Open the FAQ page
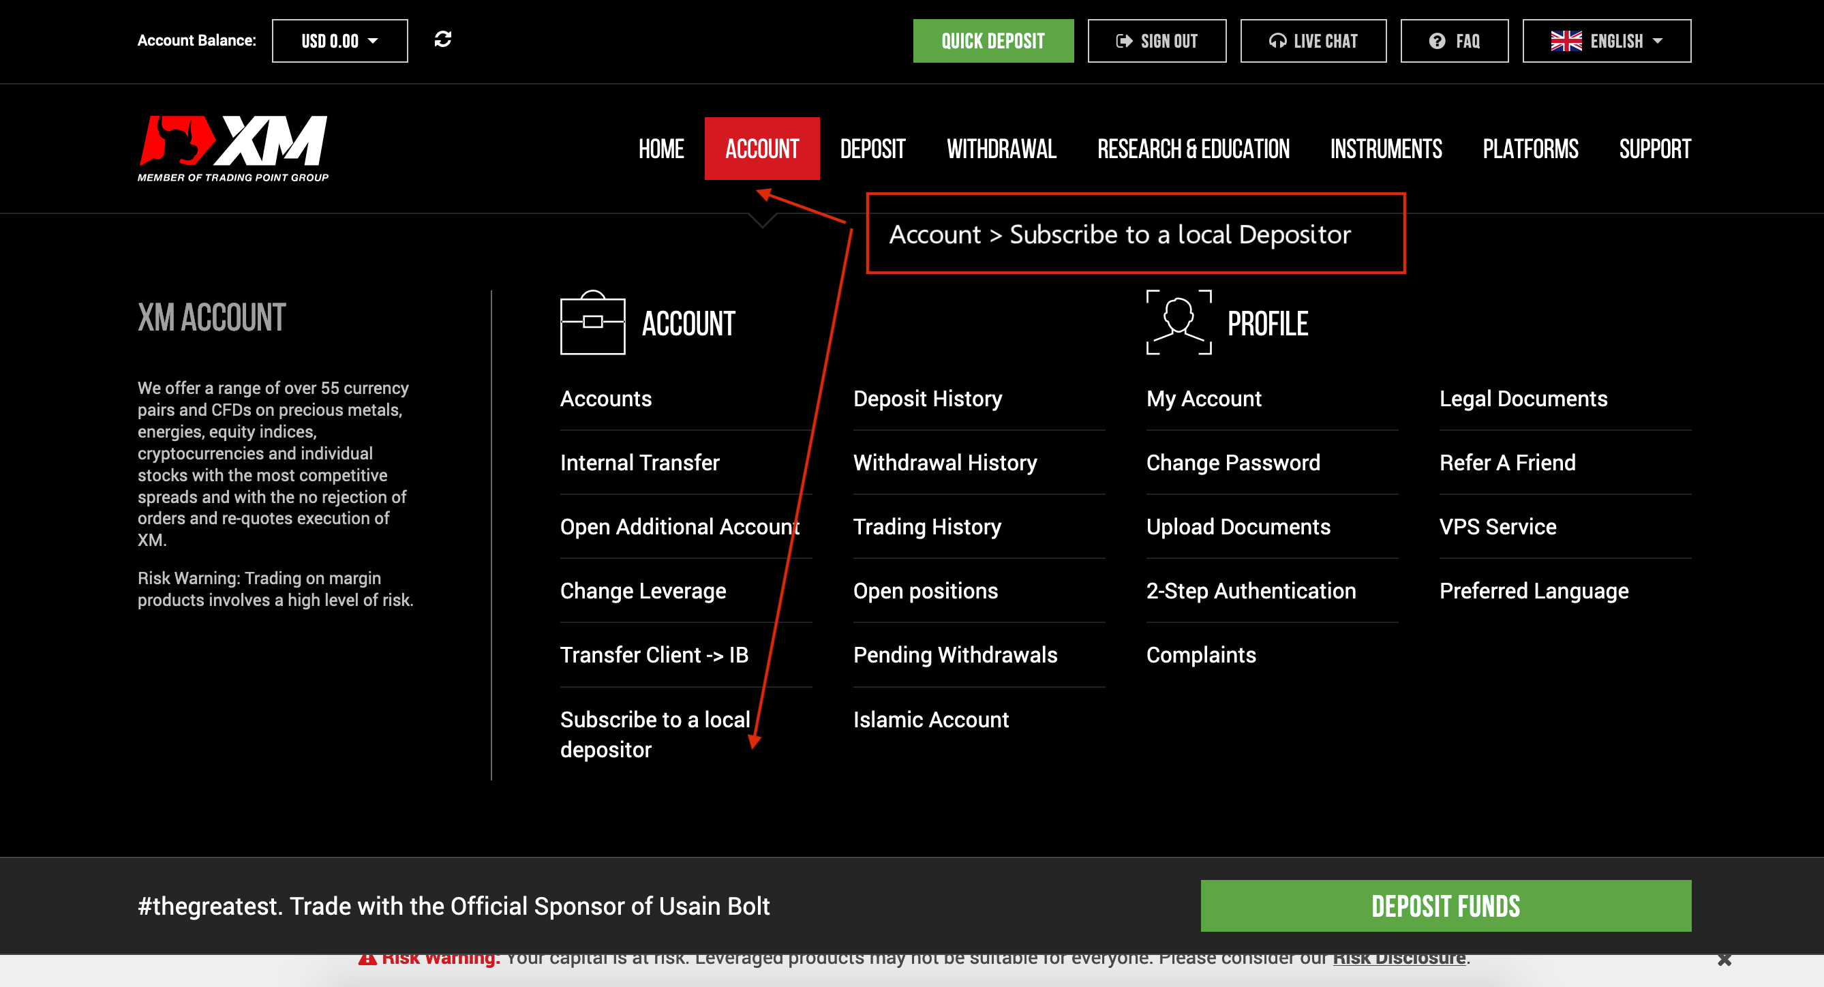The height and width of the screenshot is (987, 1824). [x=1455, y=41]
